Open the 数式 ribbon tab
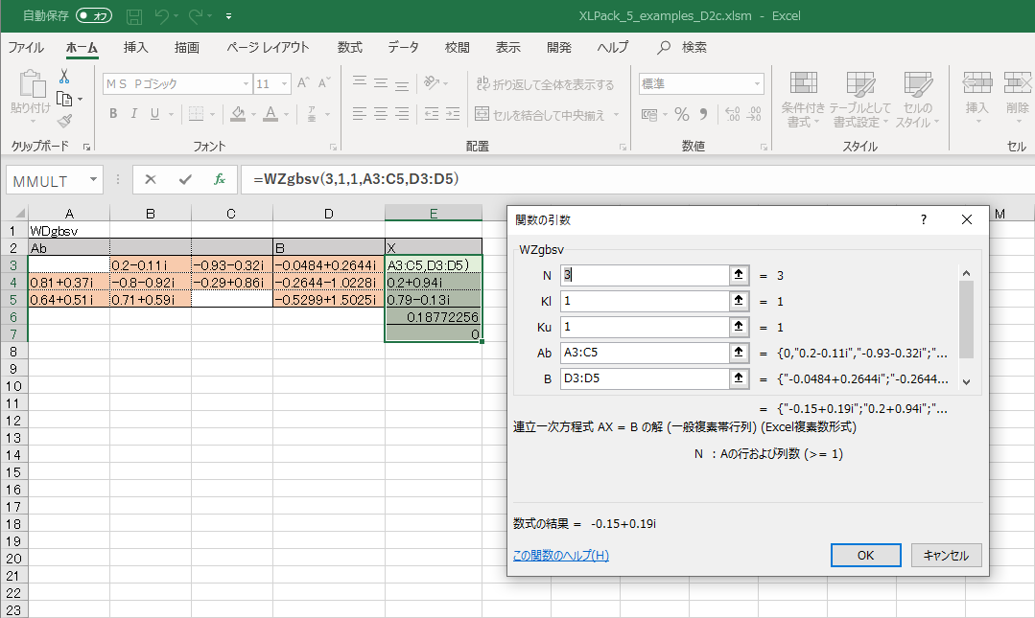Viewport: 1035px width, 618px height. coord(349,47)
